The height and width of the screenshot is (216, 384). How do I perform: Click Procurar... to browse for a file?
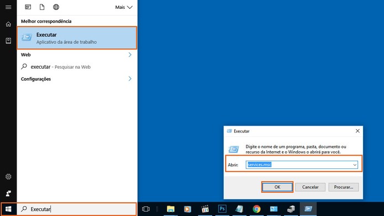344,187
